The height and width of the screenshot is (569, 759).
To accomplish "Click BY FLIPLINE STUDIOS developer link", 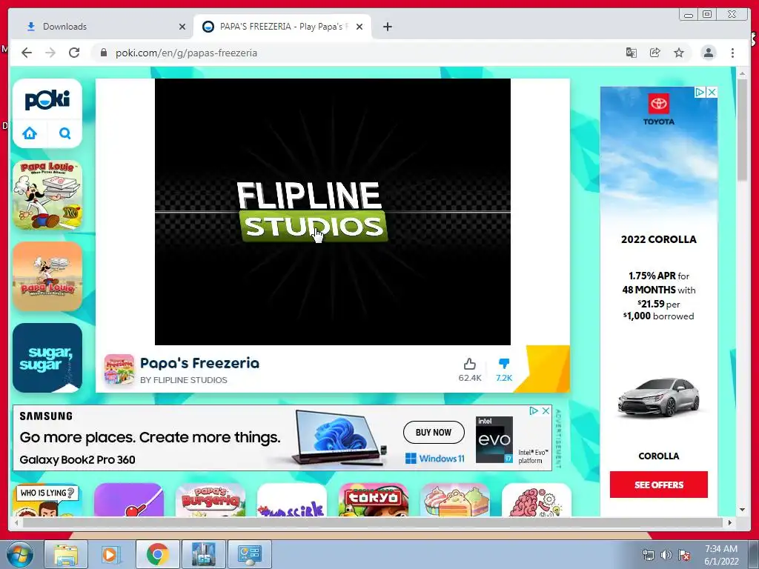I will click(x=184, y=380).
